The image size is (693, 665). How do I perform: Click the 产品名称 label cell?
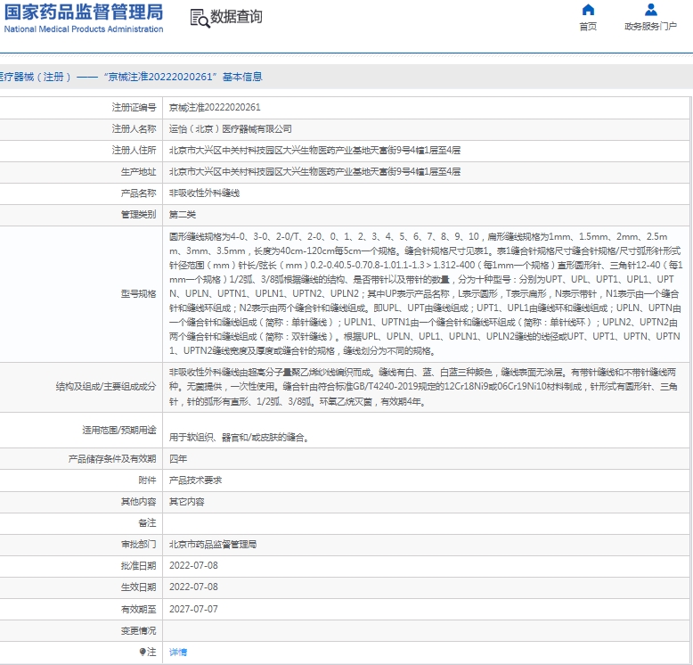click(79, 193)
